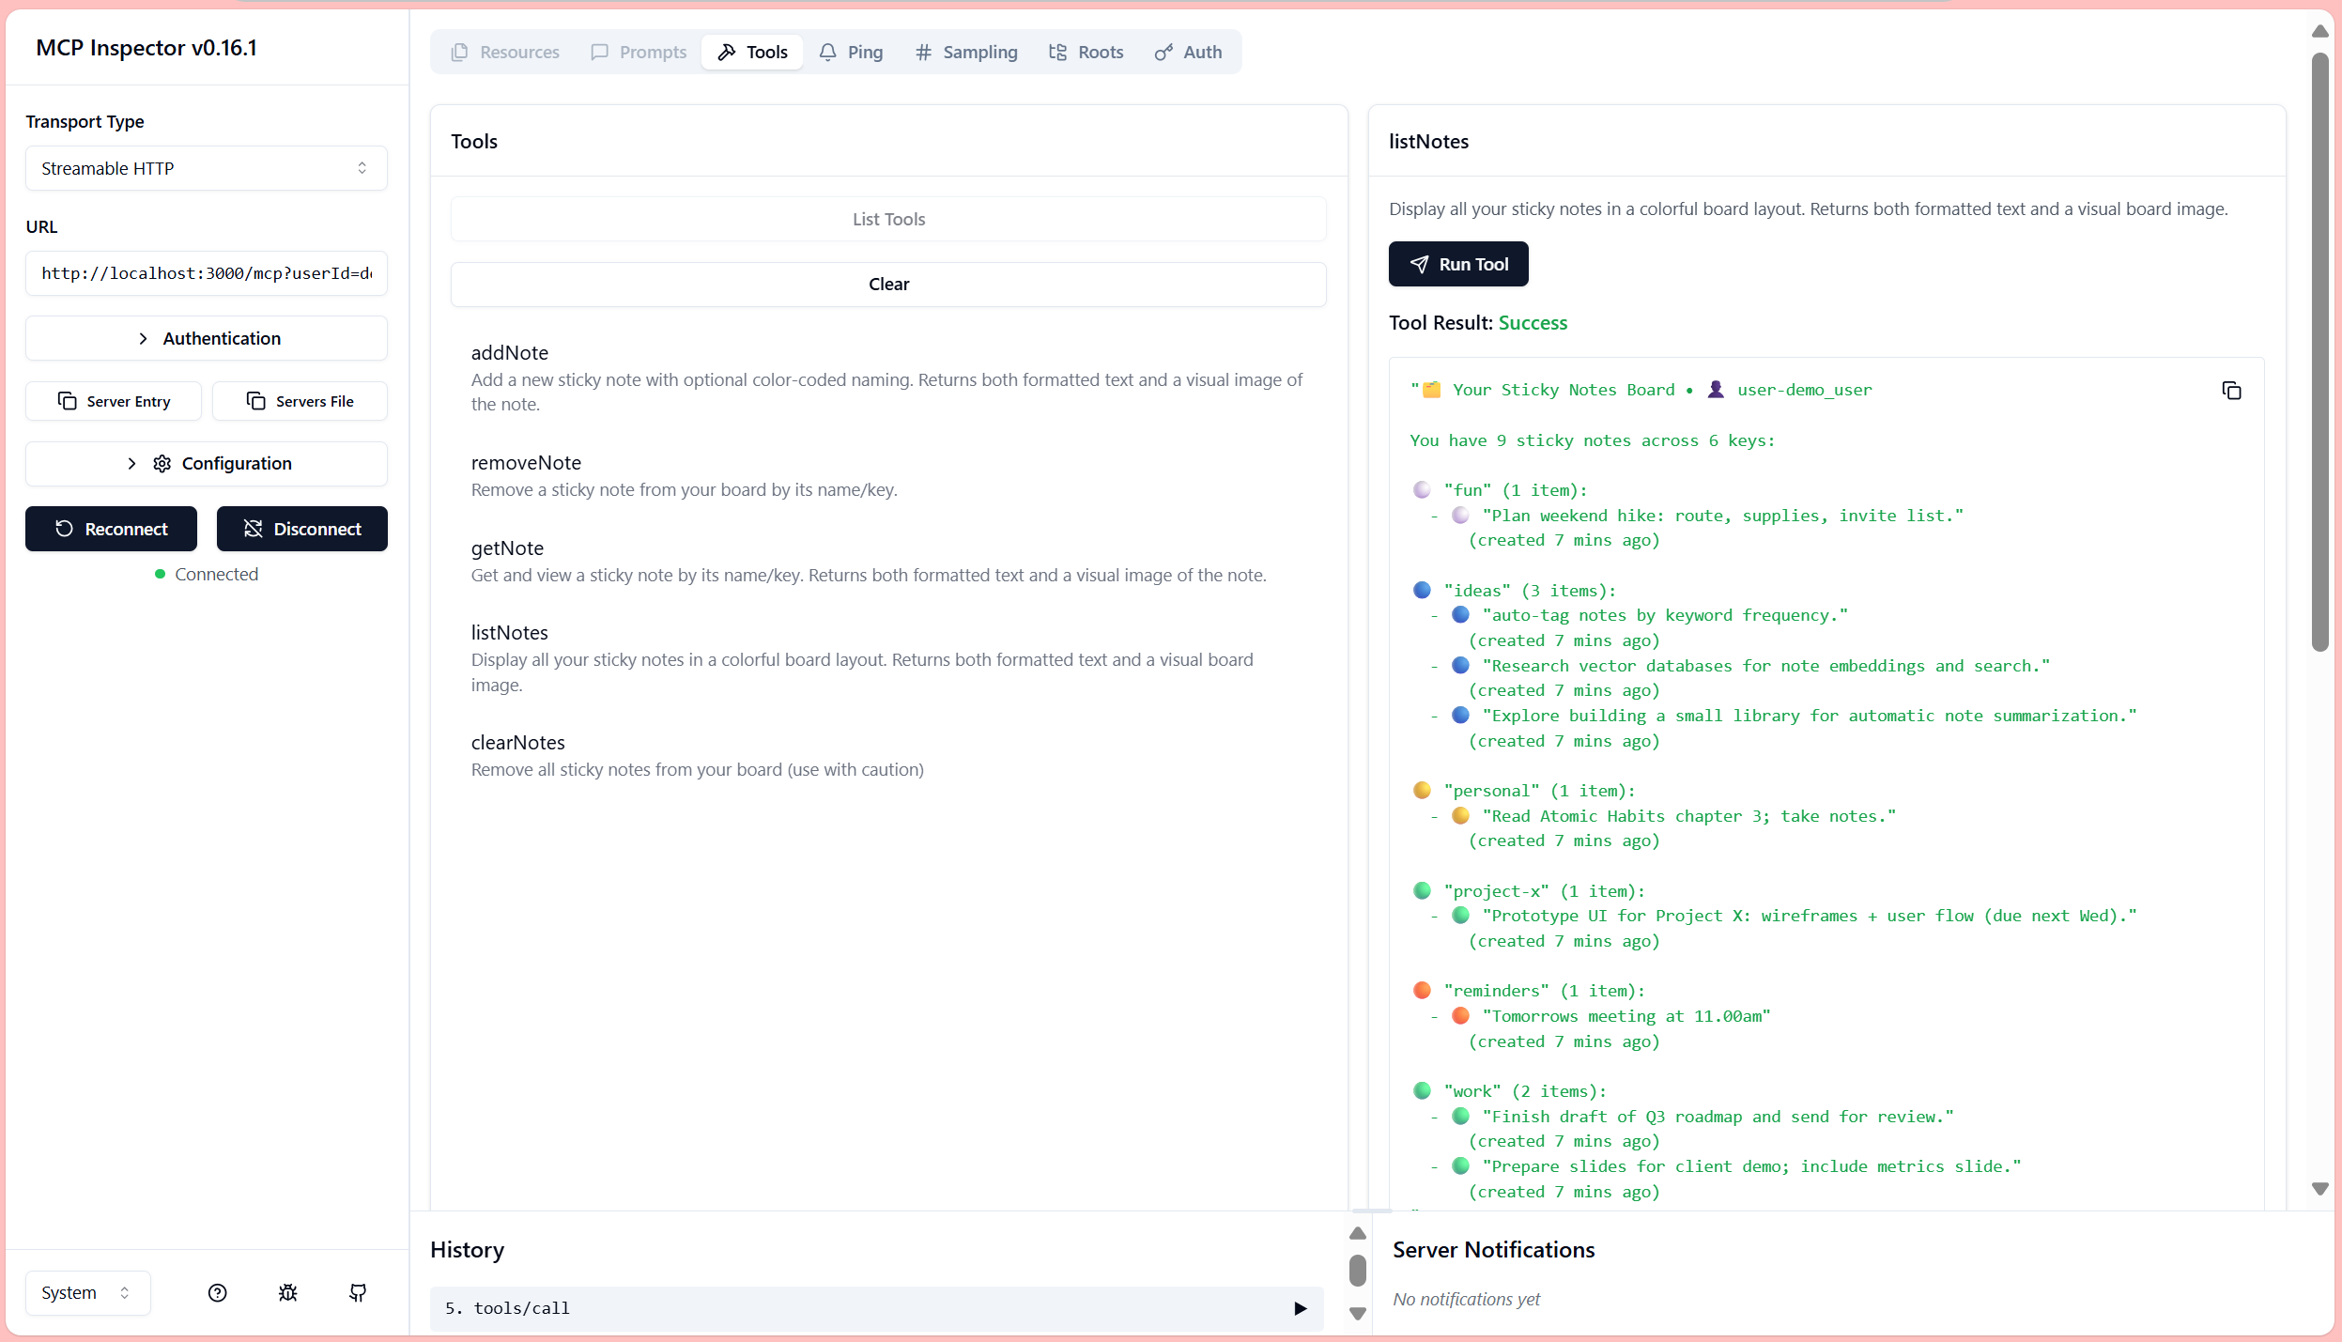Open the help question-mark icon
This screenshot has width=2342, height=1342.
(x=217, y=1293)
